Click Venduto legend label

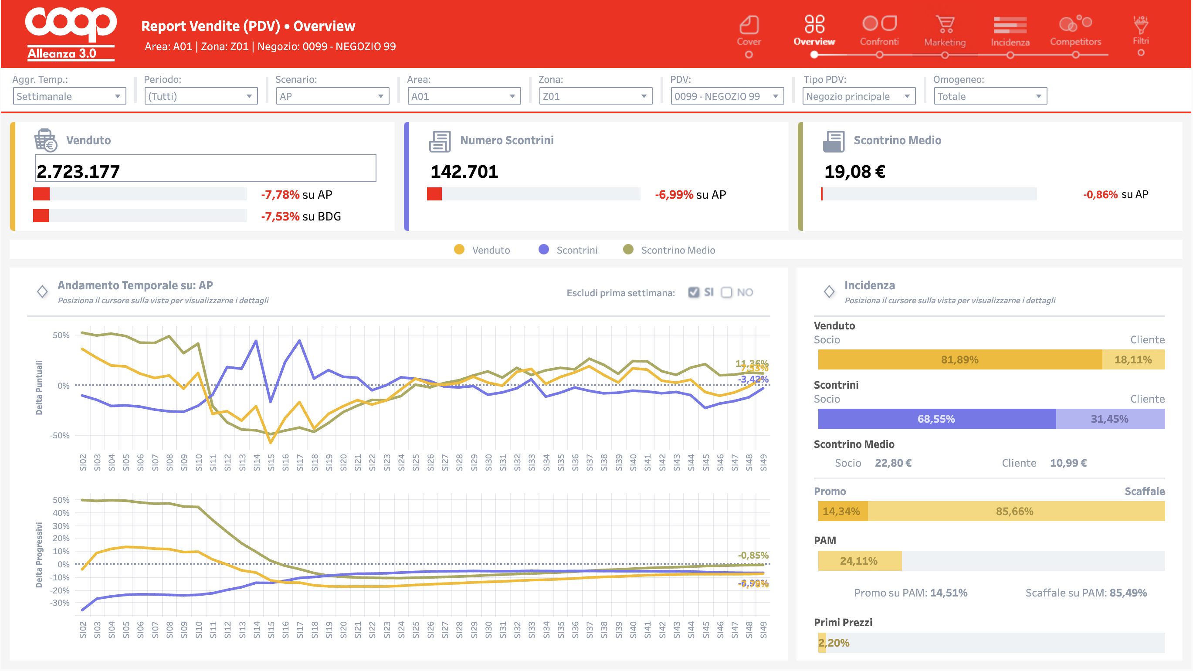tap(491, 250)
